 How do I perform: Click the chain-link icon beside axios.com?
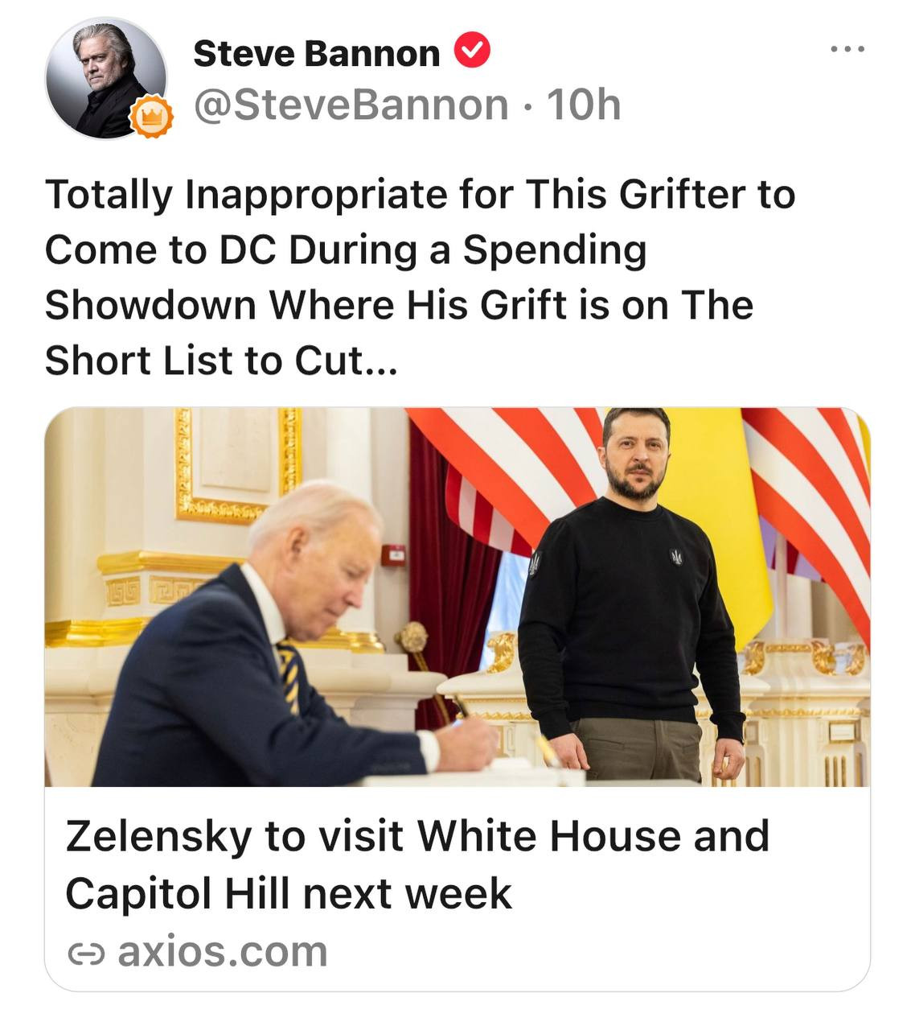point(86,954)
